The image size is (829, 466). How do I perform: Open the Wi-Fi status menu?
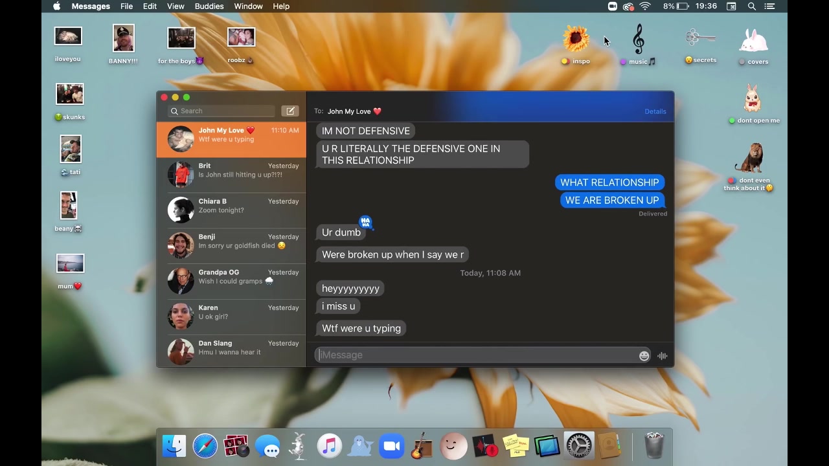click(x=645, y=6)
